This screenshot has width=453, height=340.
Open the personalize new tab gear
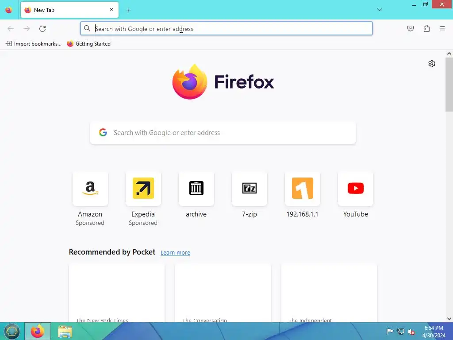pos(432,64)
